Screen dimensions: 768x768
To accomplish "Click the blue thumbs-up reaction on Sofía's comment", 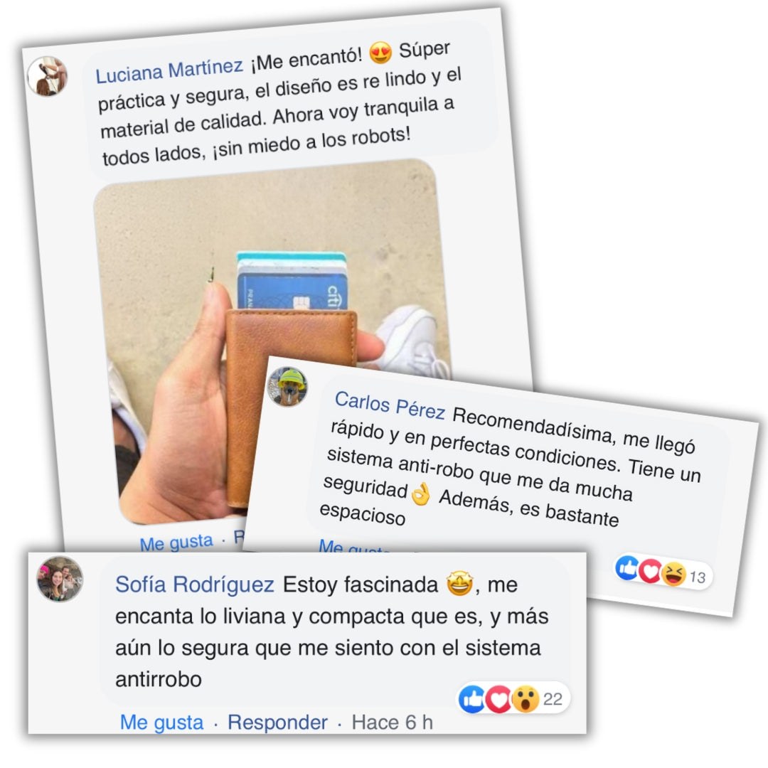I will (x=471, y=699).
